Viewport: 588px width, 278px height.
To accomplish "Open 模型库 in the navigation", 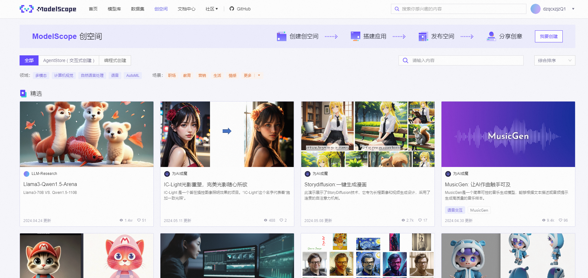I will [x=114, y=9].
